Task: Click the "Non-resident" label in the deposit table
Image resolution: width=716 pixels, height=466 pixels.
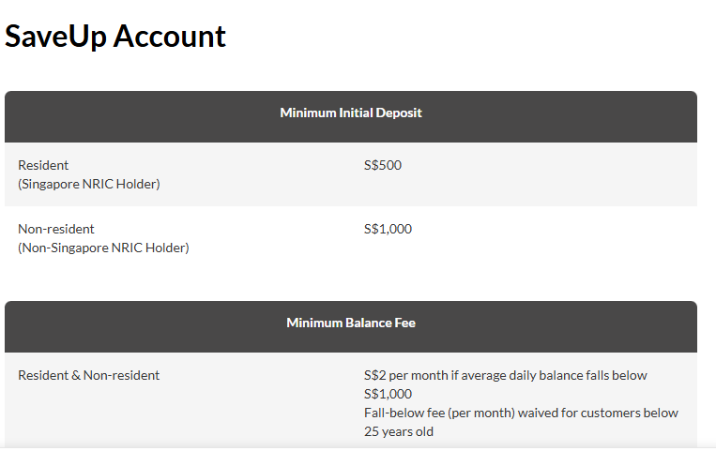Action: [56, 229]
